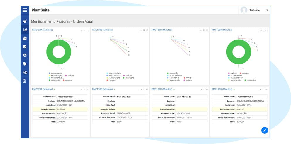This screenshot has height=144, width=291.
Task: Click the RMC120B (Minutos) chart title link
Action: 102,30
